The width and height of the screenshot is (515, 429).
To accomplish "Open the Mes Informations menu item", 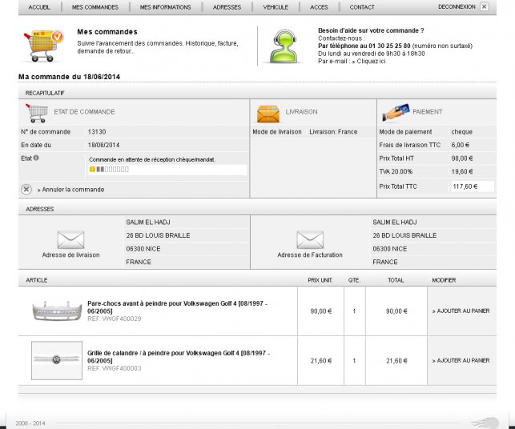I will click(x=165, y=7).
